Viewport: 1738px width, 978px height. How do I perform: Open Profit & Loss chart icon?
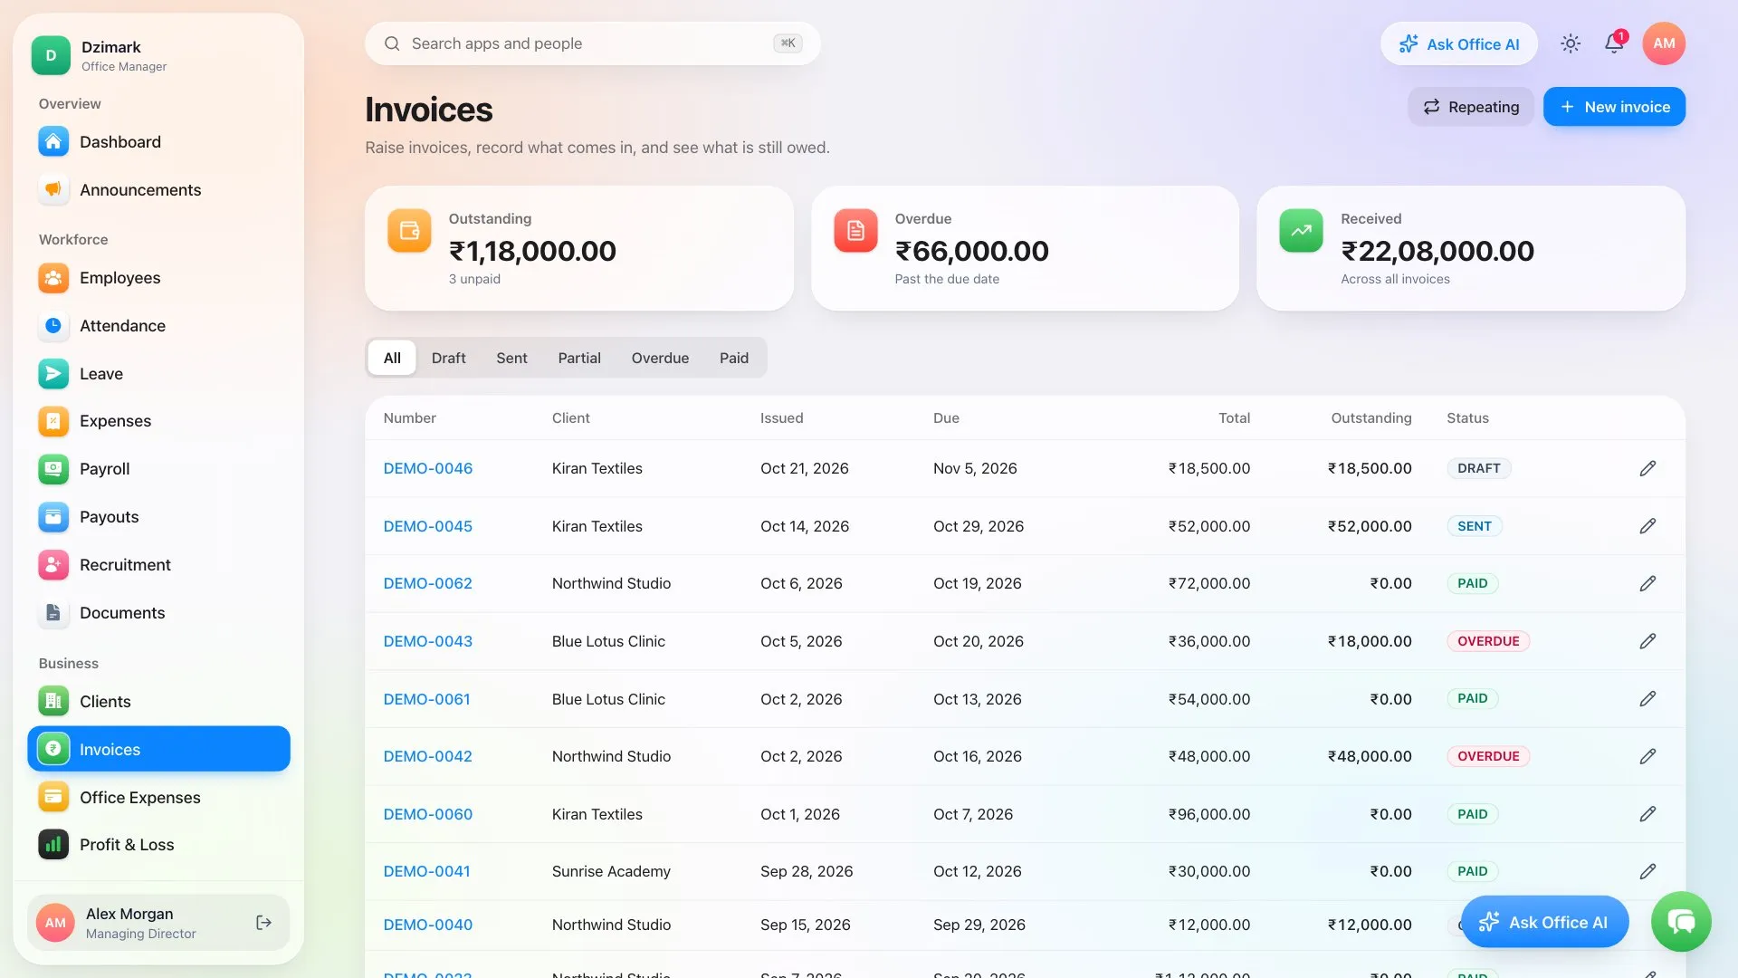point(53,845)
